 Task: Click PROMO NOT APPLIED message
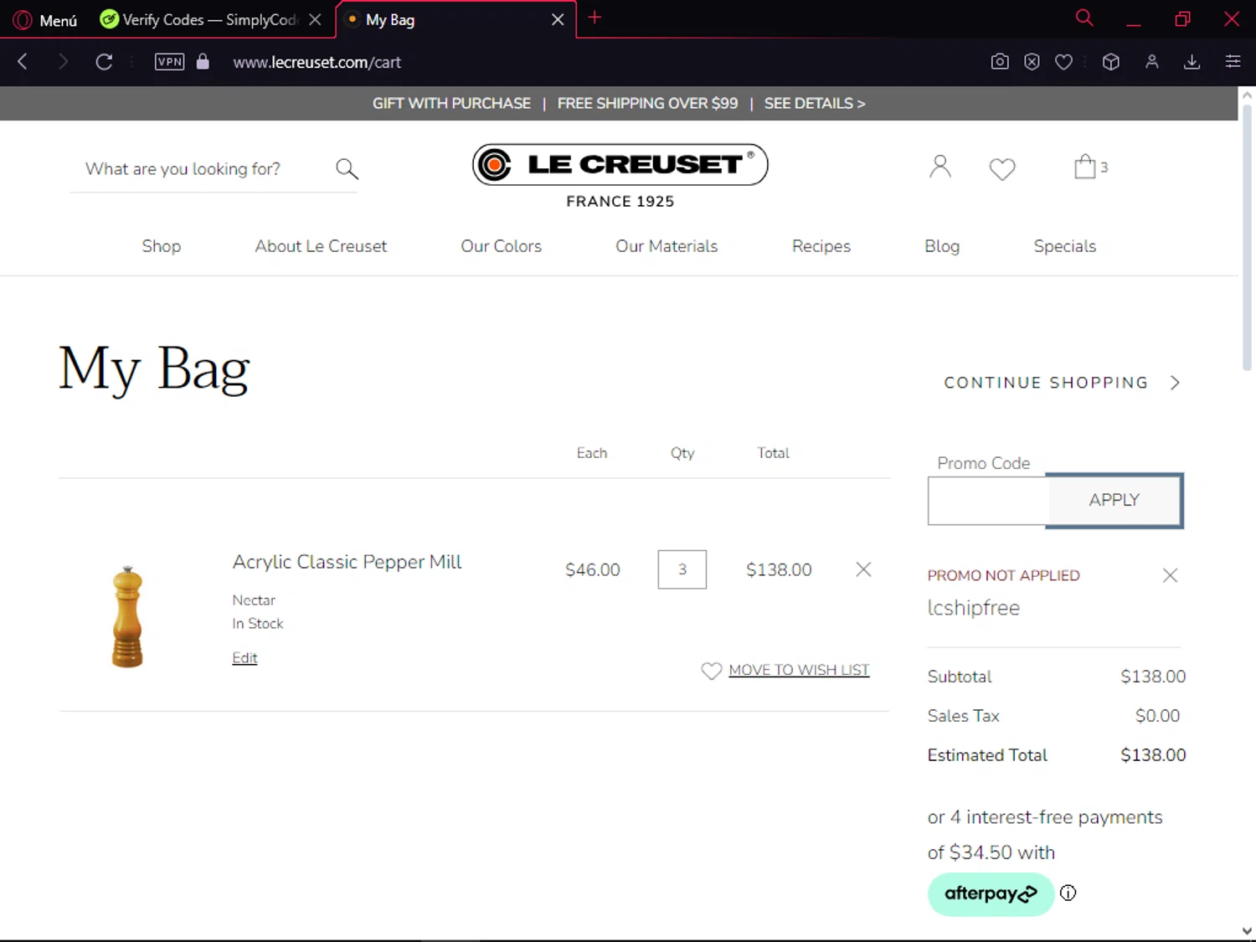pos(1003,575)
